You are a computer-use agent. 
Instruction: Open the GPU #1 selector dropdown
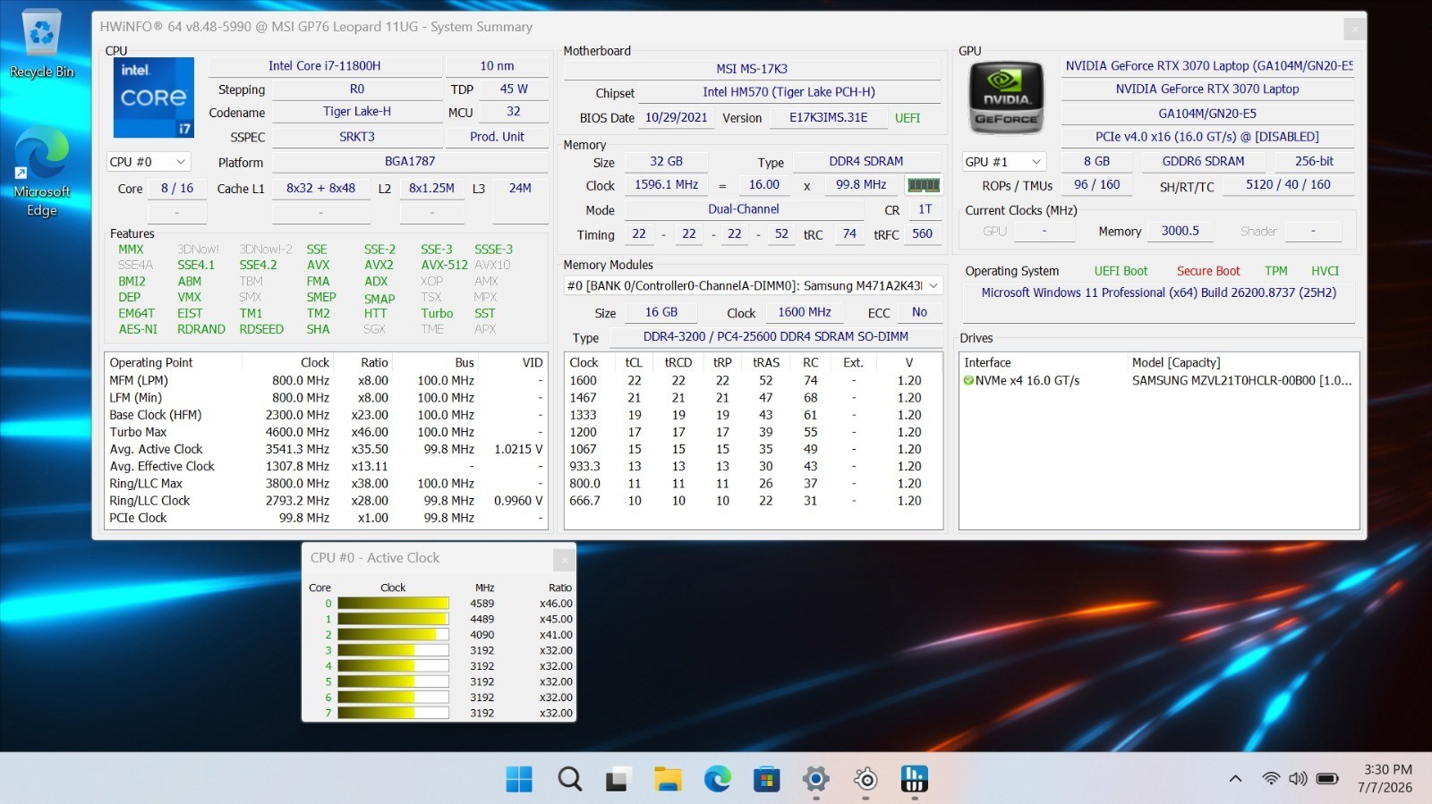click(1004, 162)
